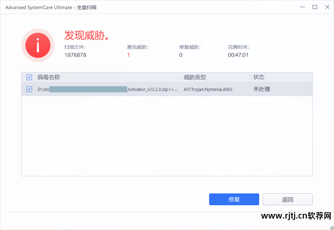334x230 pixels.
Task: Click the 修复 button to fix threats
Action: [234, 199]
